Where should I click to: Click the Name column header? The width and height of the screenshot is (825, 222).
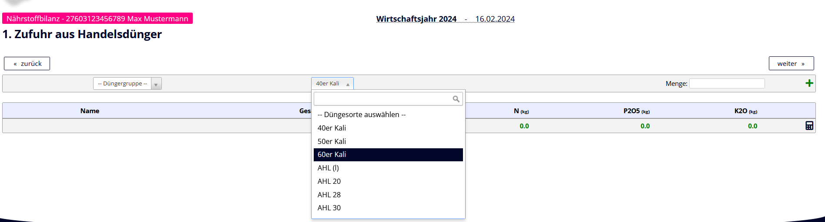tap(90, 111)
